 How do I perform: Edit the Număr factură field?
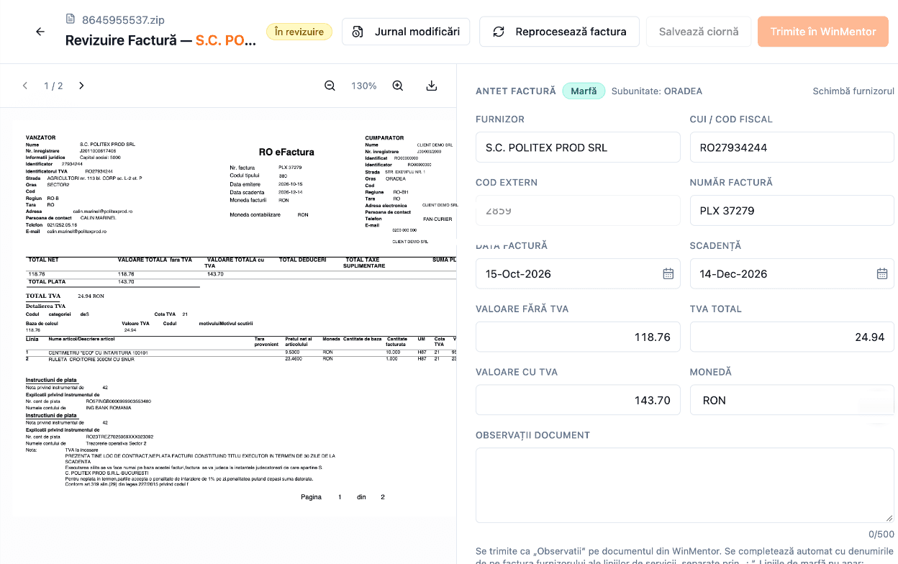pyautogui.click(x=792, y=211)
